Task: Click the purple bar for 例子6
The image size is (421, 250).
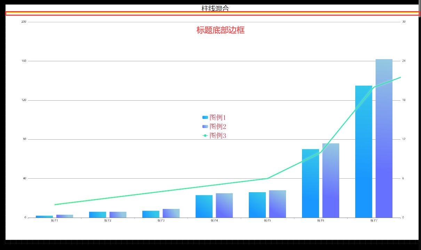Action: 331,180
